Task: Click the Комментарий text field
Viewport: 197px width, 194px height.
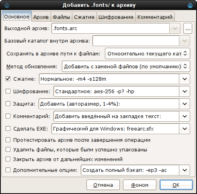Action: coord(116,116)
